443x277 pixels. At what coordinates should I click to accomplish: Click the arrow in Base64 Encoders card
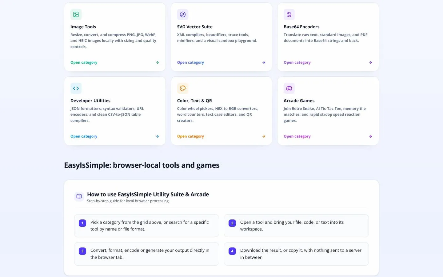coord(370,62)
